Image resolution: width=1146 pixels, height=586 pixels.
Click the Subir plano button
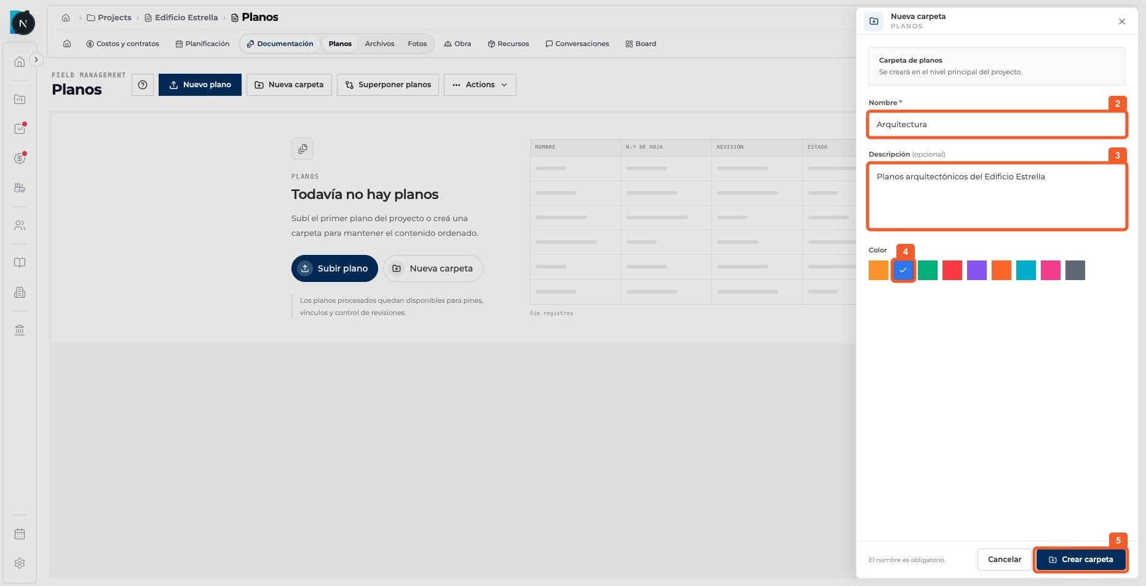click(334, 268)
